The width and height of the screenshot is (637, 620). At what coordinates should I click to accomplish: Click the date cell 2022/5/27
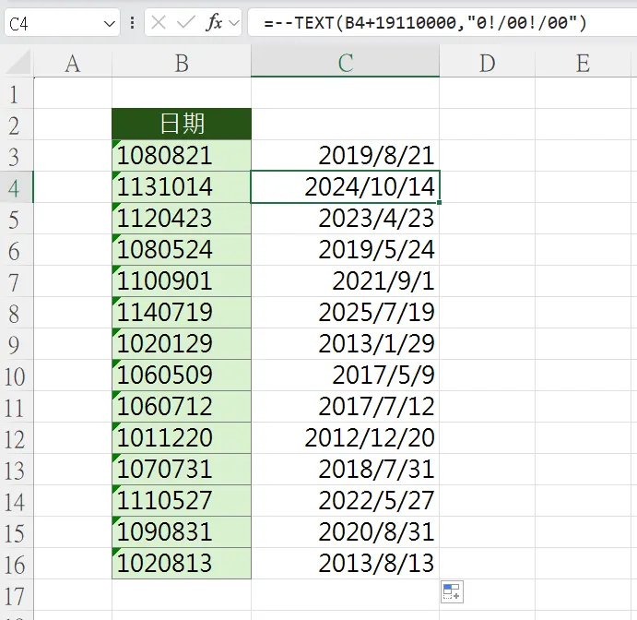(x=346, y=500)
